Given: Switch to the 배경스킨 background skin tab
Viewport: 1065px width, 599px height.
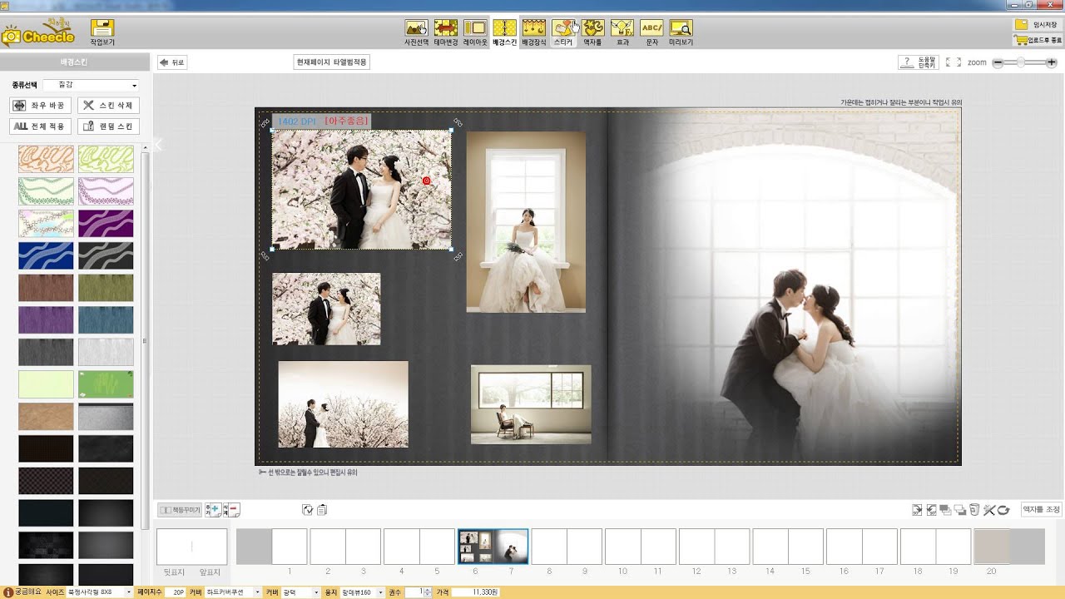Looking at the screenshot, I should [504, 32].
